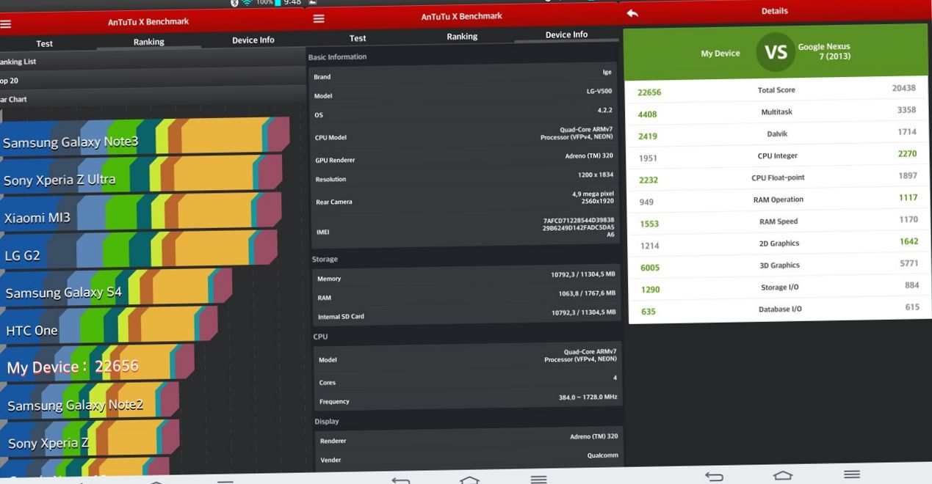This screenshot has height=484, width=932.
Task: Switch to Test tab in middle screen
Action: click(358, 38)
